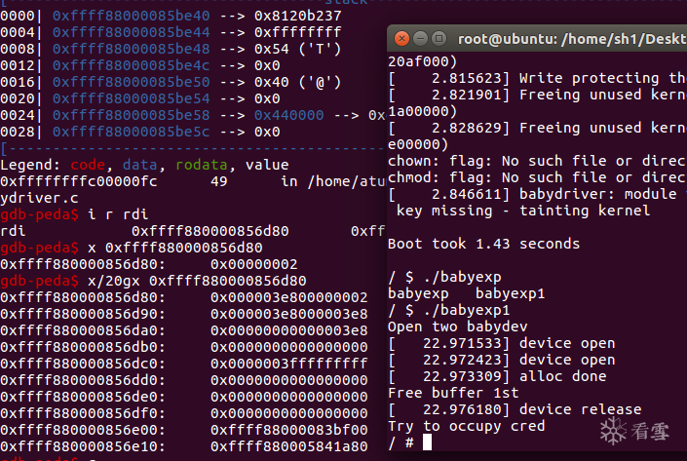Close the root@ubuntu terminal window

coord(400,40)
